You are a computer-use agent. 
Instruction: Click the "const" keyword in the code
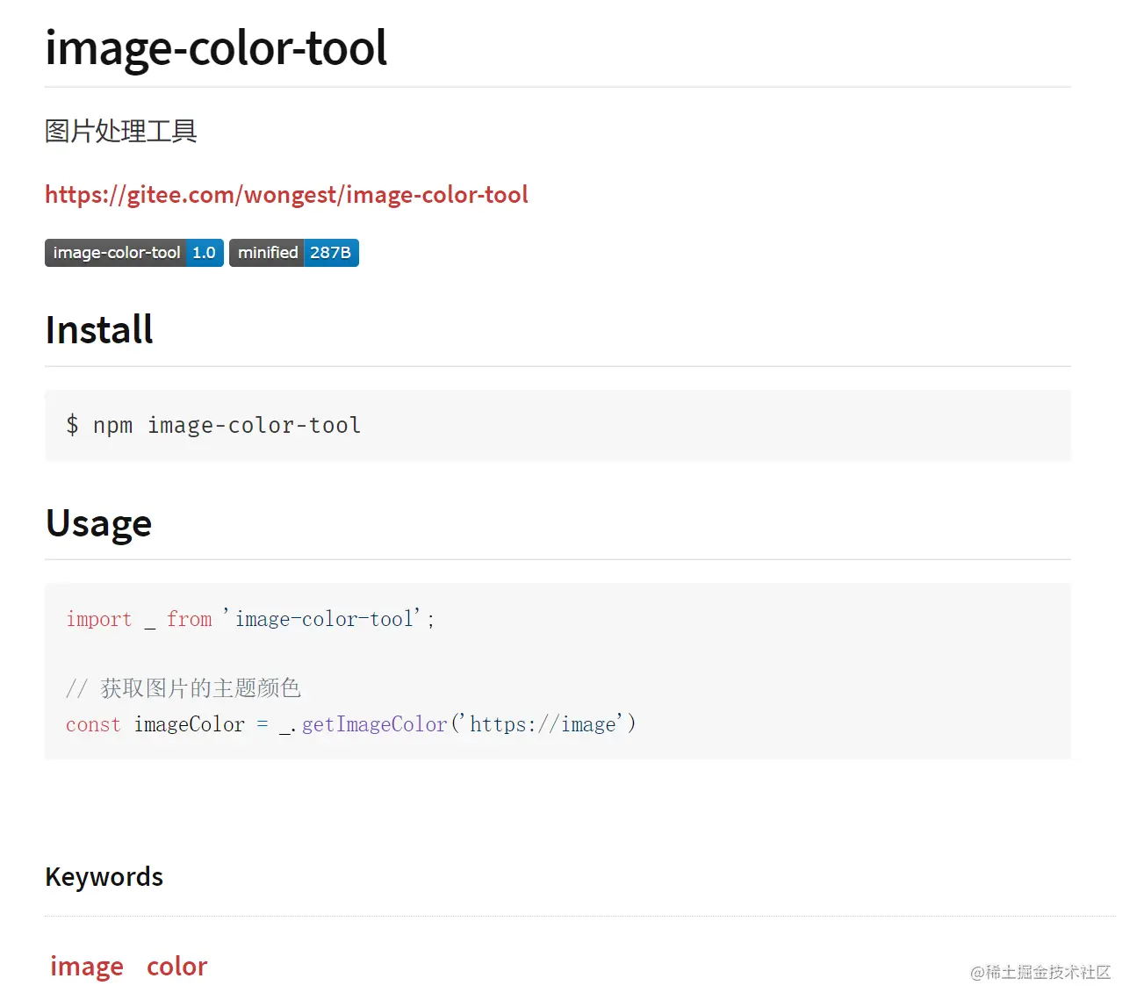coord(93,725)
